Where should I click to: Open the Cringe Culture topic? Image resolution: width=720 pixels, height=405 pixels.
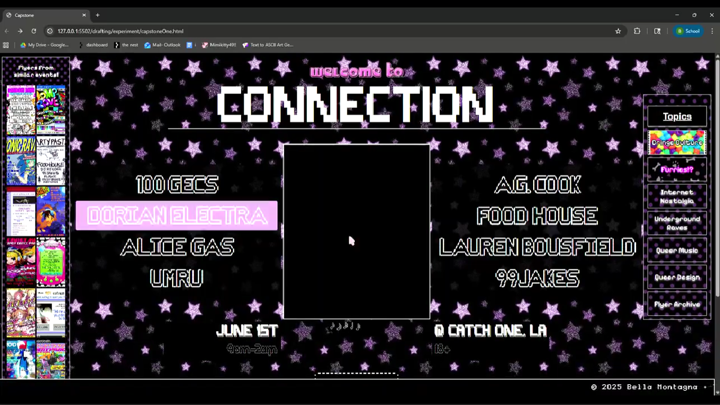pyautogui.click(x=677, y=143)
